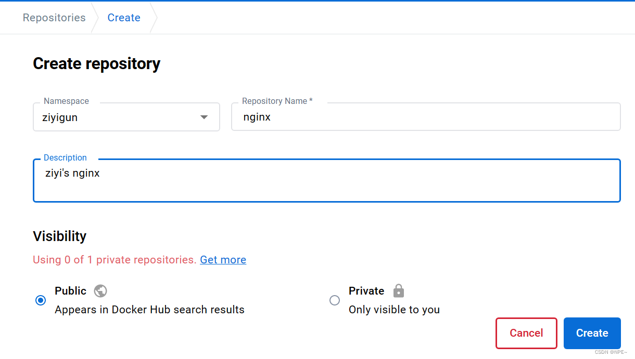The width and height of the screenshot is (635, 359).
Task: Click 'Appears in Docker Hub search results' text
Action: (x=149, y=310)
